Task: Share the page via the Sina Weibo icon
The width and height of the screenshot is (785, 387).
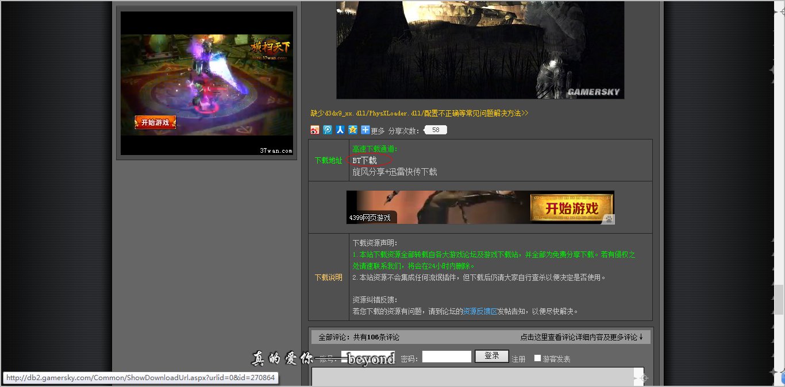Action: (x=314, y=130)
